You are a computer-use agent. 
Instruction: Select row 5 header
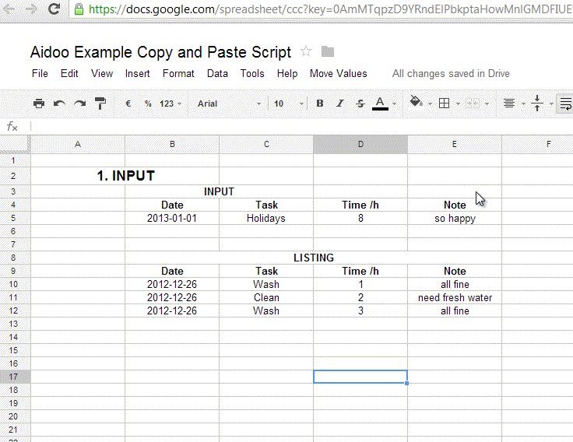[x=14, y=218]
